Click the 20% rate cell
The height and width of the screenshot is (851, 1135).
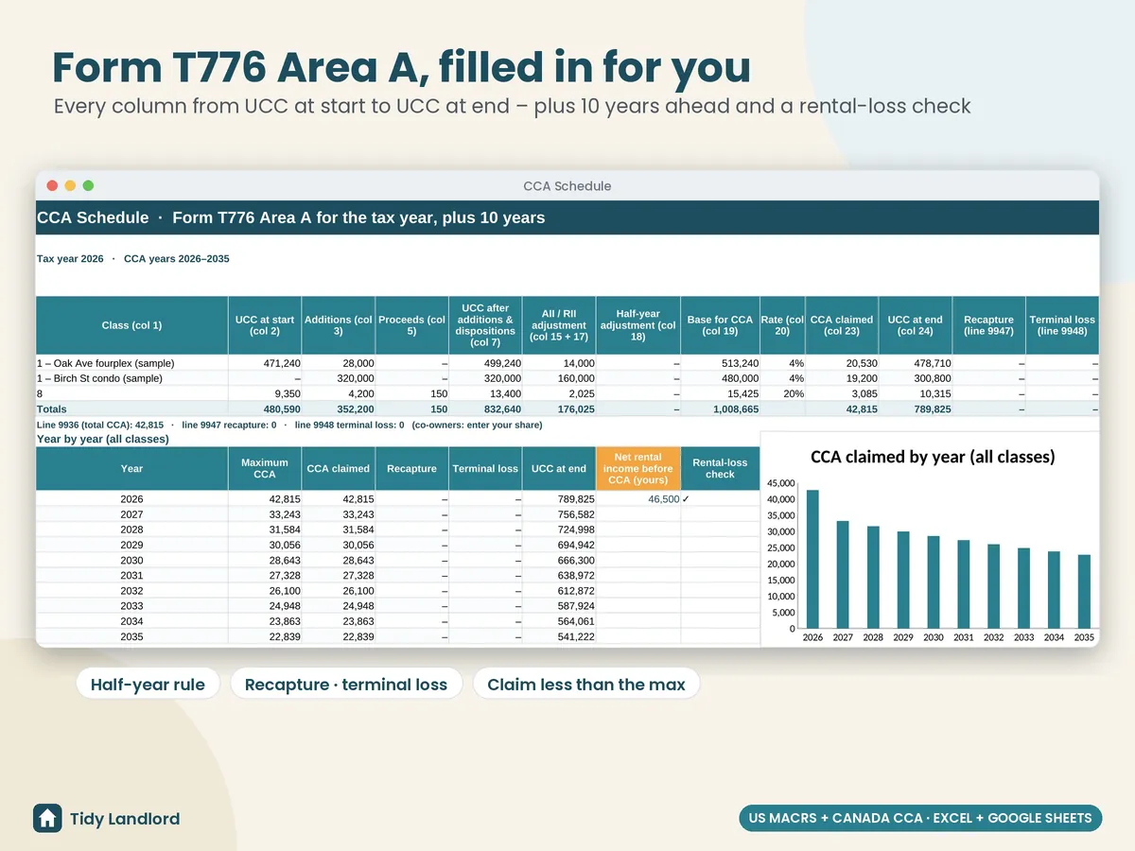[783, 393]
